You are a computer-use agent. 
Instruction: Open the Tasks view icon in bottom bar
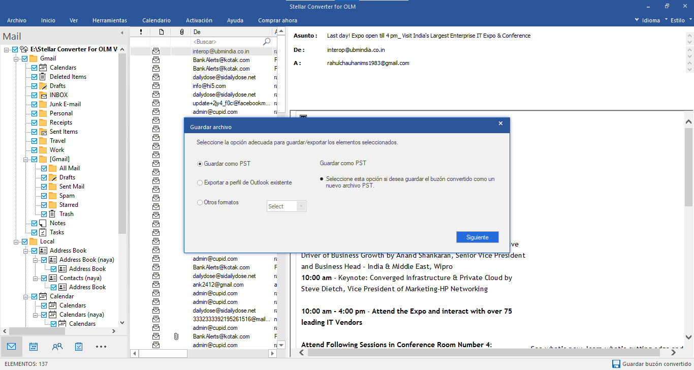tap(79, 347)
